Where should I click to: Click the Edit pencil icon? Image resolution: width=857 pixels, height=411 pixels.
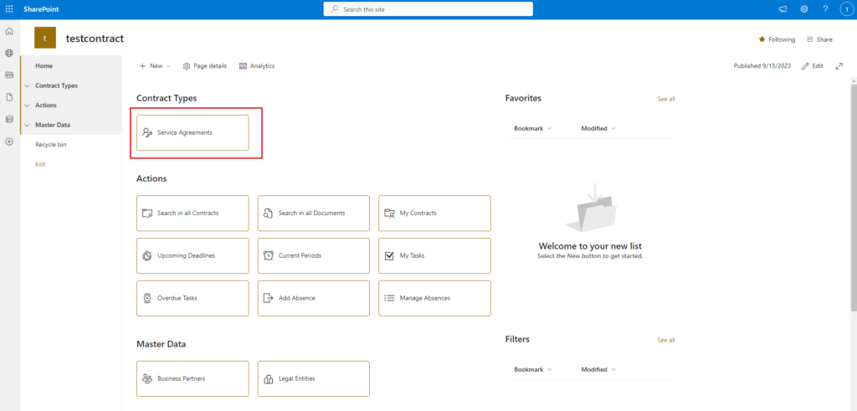tap(805, 65)
